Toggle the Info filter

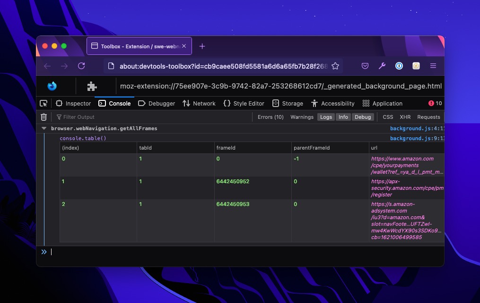(343, 117)
